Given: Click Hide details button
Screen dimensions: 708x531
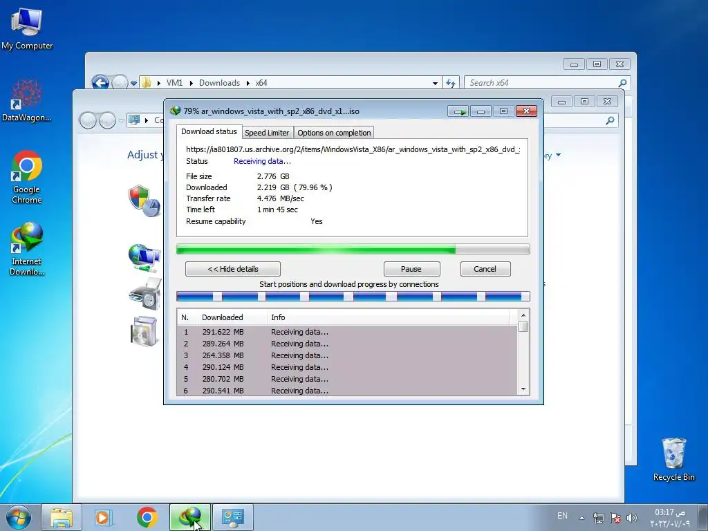Looking at the screenshot, I should 233,269.
